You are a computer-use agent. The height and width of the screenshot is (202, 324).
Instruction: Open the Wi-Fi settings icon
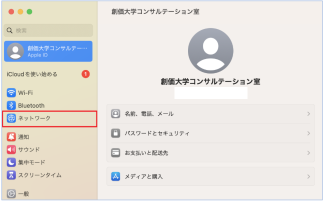pyautogui.click(x=11, y=92)
